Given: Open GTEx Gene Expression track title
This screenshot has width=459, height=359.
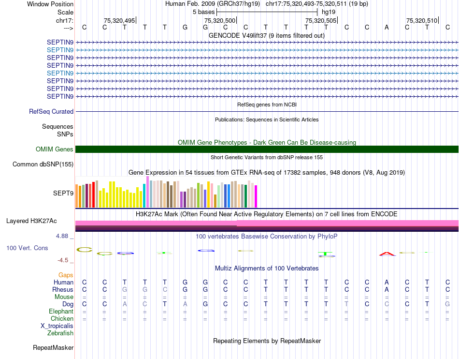Looking at the screenshot, I should [x=267, y=173].
